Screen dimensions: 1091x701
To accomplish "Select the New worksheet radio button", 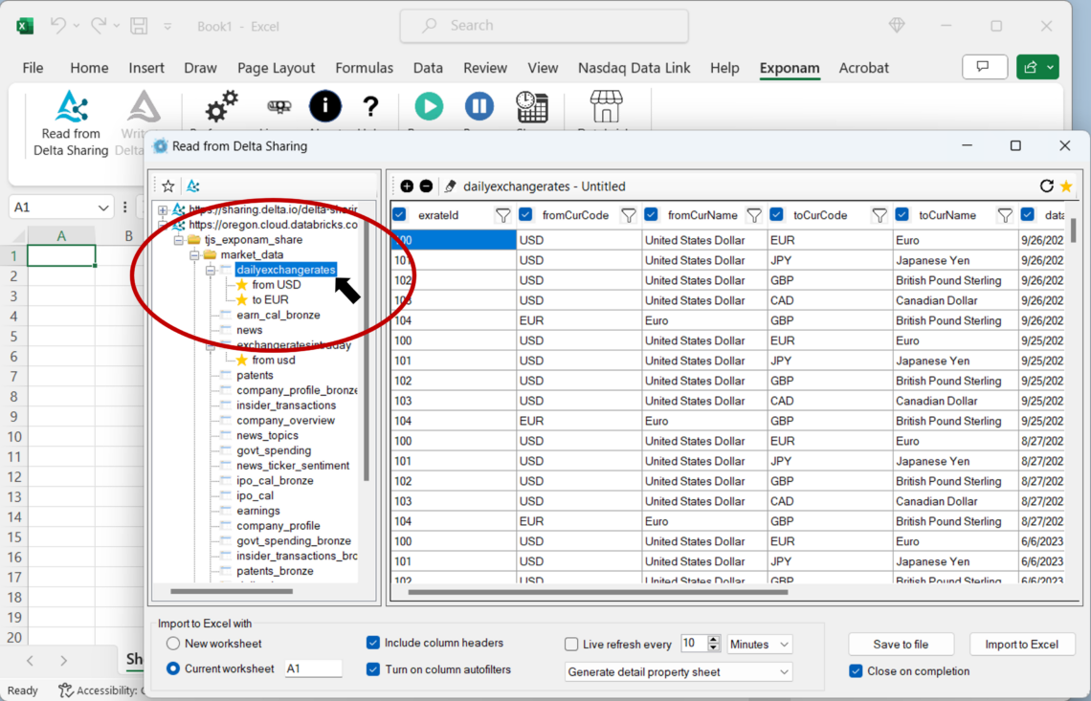I will coord(173,644).
